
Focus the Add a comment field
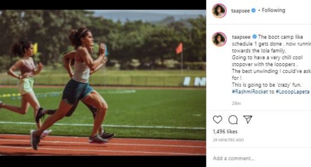coord(258,158)
